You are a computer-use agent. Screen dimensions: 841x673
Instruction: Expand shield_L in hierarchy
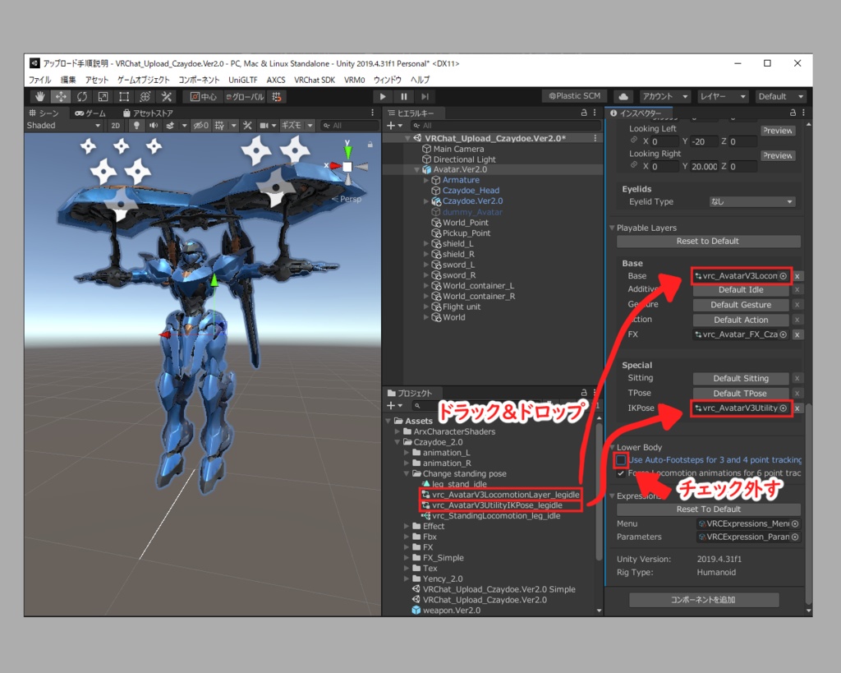coord(426,244)
